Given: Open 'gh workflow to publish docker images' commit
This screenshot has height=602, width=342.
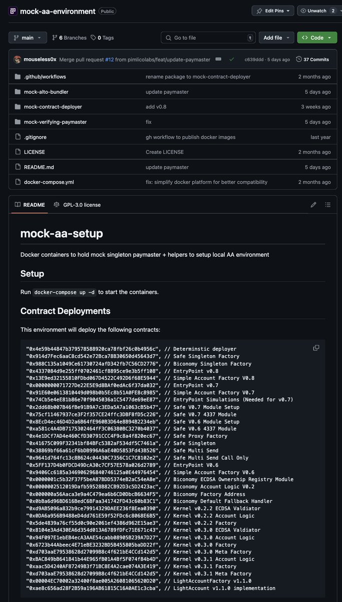Looking at the screenshot, I should pyautogui.click(x=190, y=137).
